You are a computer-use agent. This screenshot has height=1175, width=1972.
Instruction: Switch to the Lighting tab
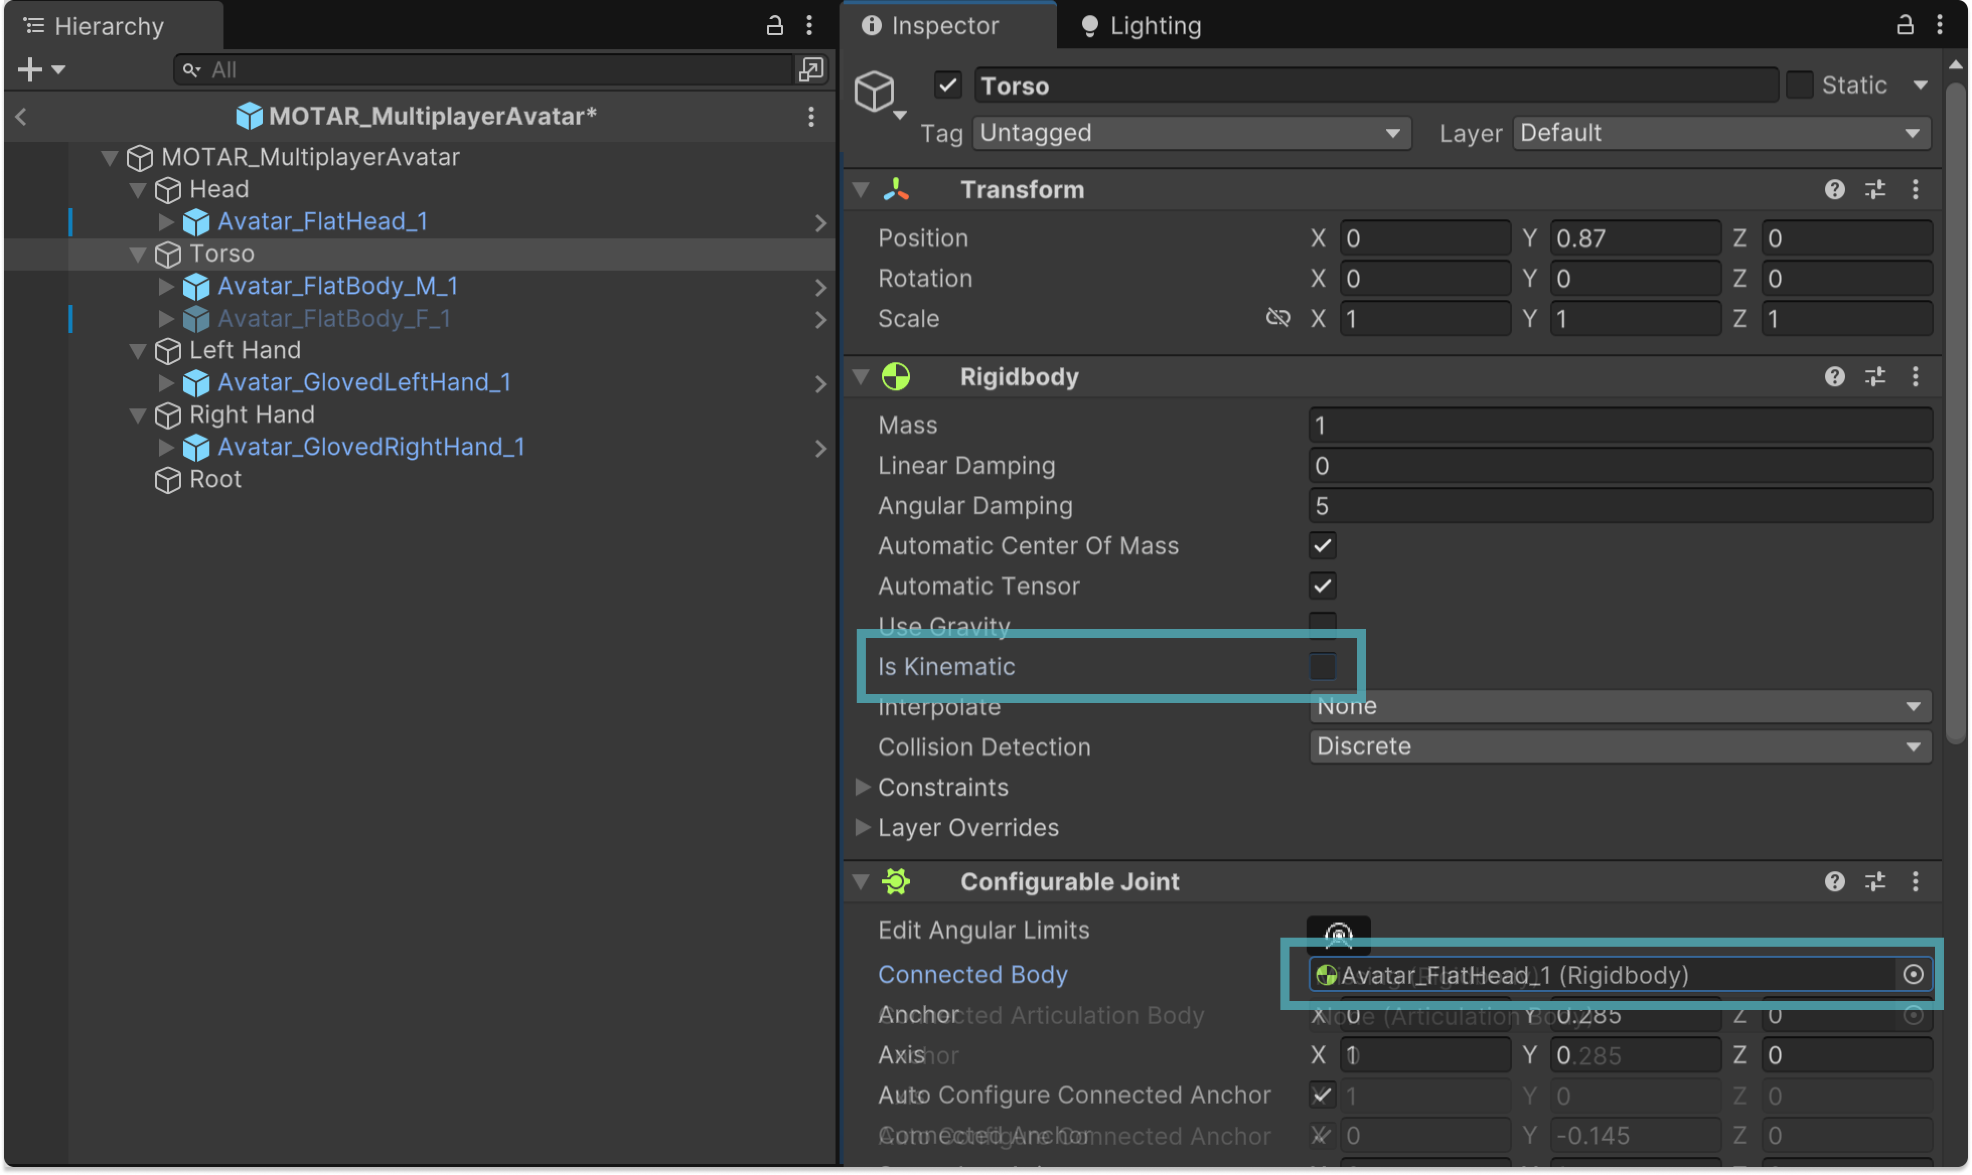[1142, 26]
